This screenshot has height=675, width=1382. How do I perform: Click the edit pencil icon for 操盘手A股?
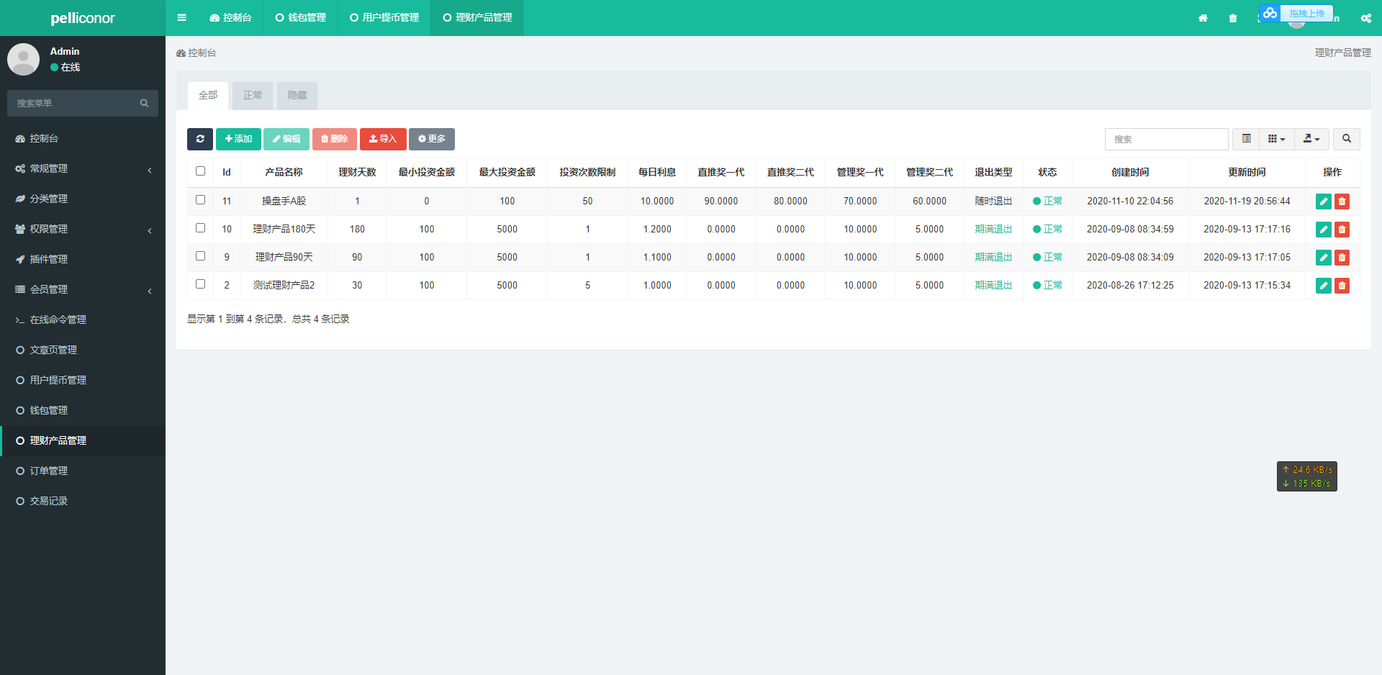[1323, 201]
